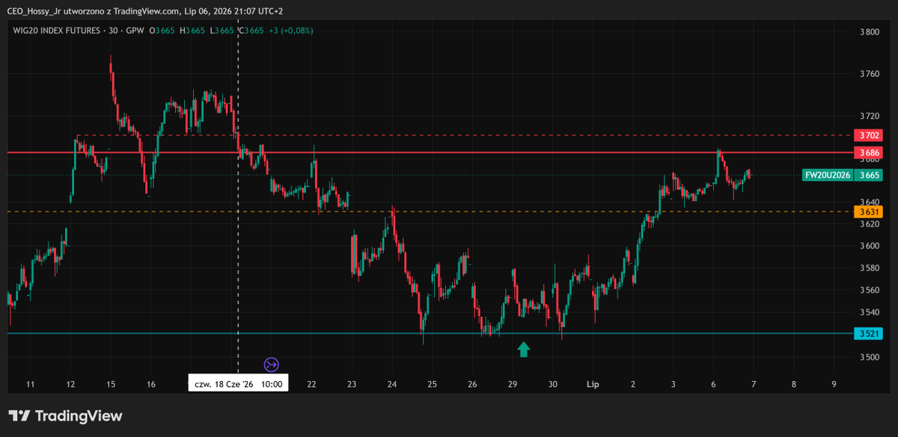Click date 16 on the time axis
Viewport: 898px width, 437px height.
click(x=151, y=385)
